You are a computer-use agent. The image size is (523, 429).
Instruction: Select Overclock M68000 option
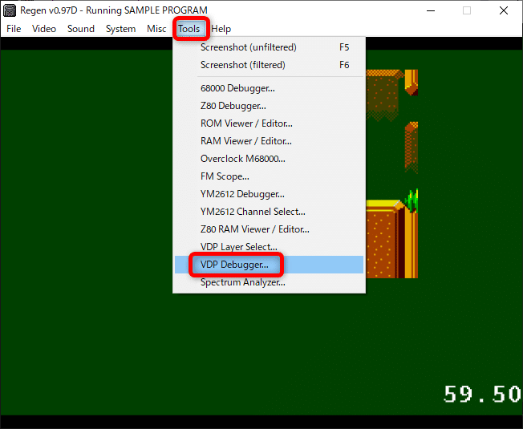tap(269, 159)
